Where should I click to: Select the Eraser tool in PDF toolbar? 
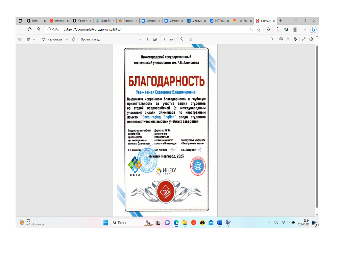tap(73, 39)
